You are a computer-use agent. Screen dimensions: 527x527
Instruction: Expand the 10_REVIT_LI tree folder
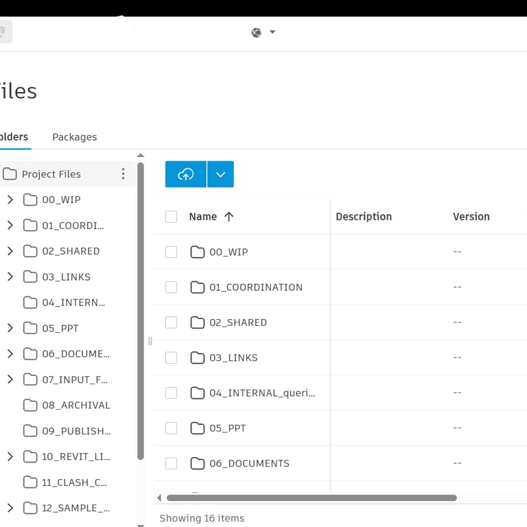(x=10, y=456)
